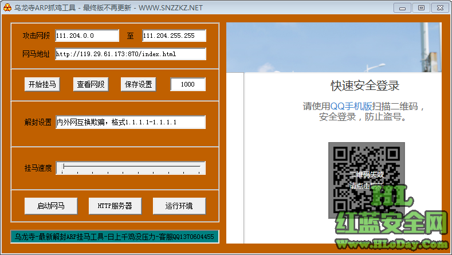Click the 解封设置 input field
Screen dimensions: 452x255
(131, 122)
